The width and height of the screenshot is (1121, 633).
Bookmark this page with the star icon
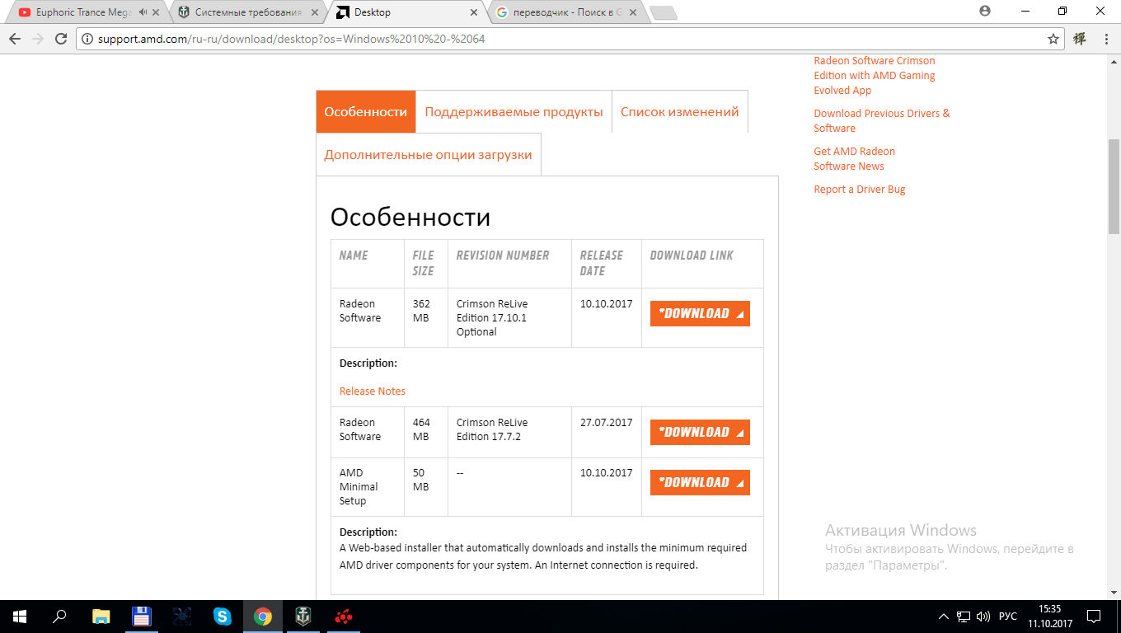pyautogui.click(x=1053, y=39)
